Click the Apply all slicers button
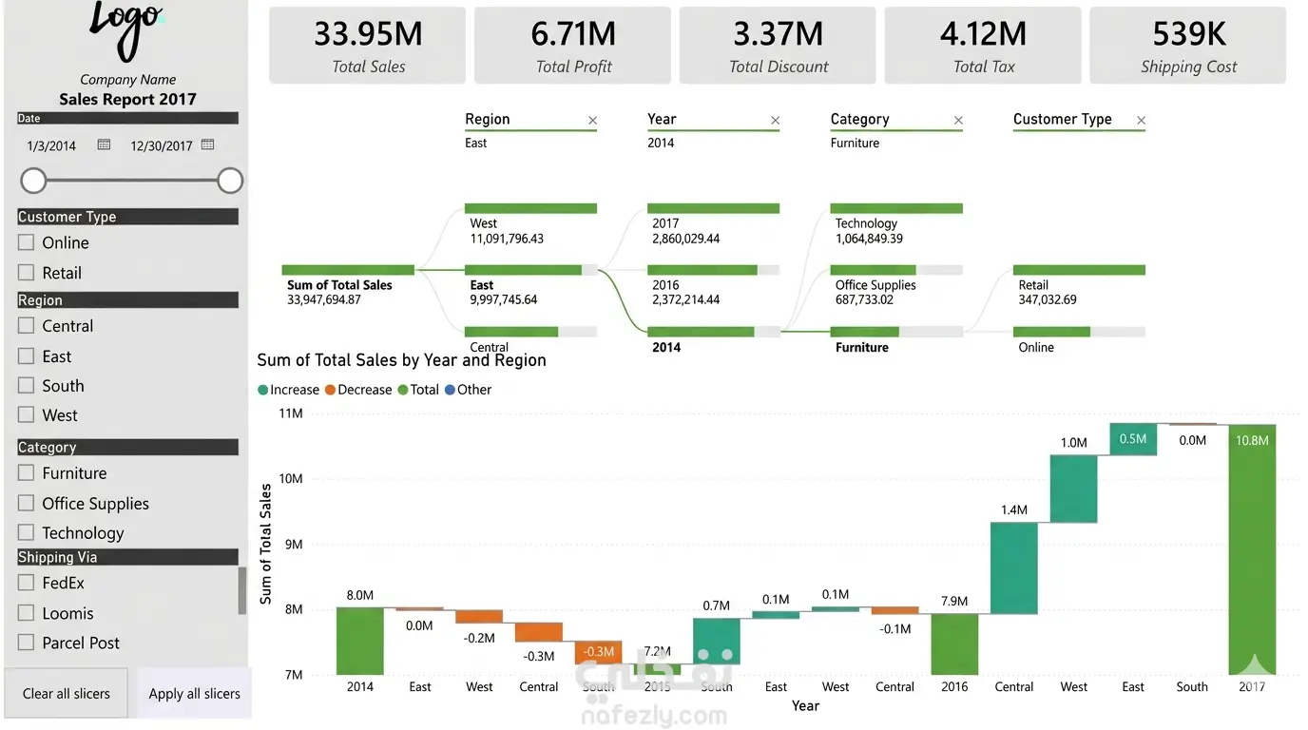The width and height of the screenshot is (1308, 730). point(195,693)
